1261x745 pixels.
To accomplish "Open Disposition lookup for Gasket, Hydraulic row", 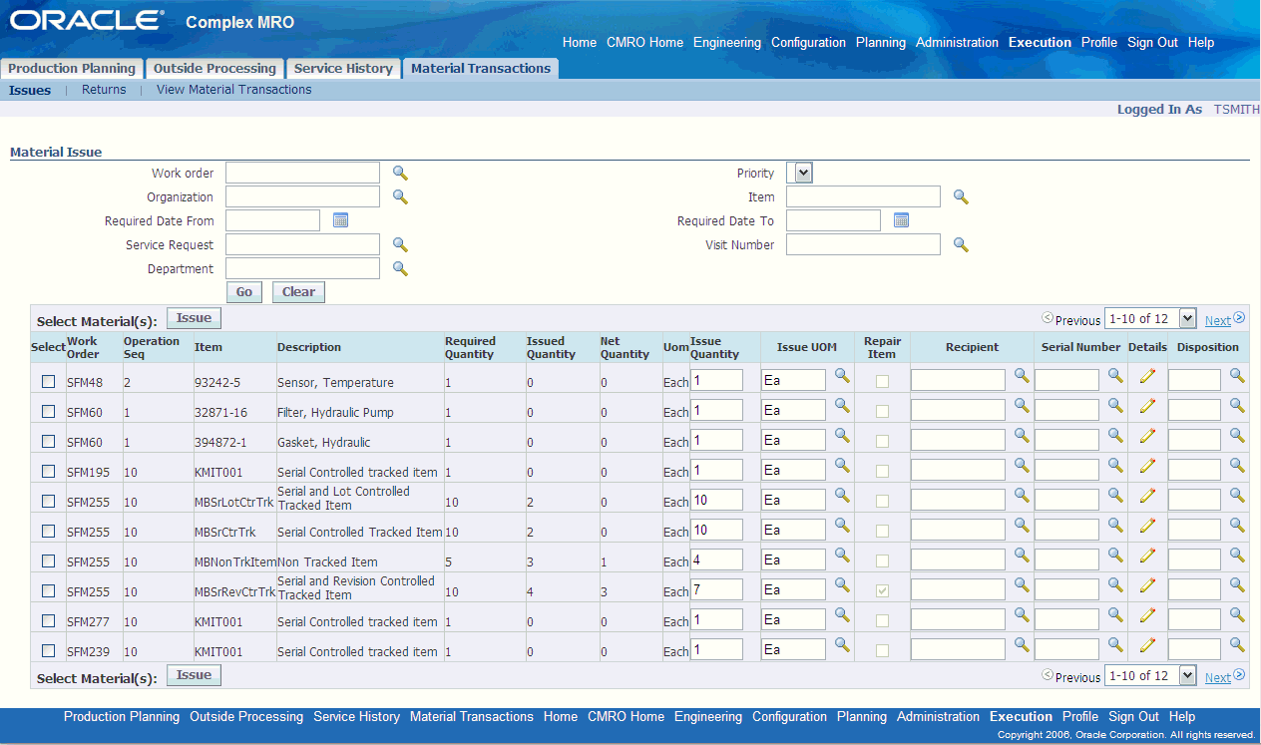I will [1237, 436].
